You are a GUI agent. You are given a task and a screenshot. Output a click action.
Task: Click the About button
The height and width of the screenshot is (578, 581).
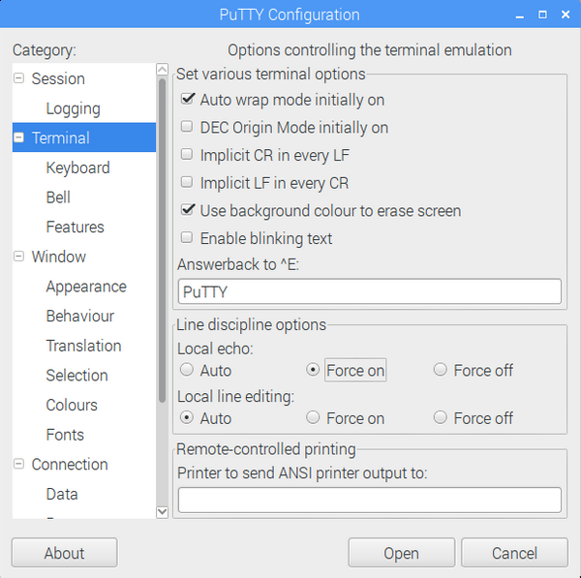[65, 553]
